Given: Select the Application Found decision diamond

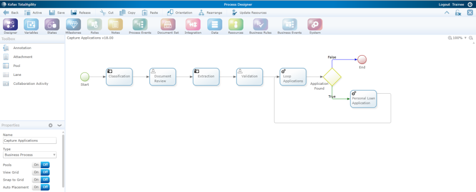Looking at the screenshot, I should (x=332, y=77).
